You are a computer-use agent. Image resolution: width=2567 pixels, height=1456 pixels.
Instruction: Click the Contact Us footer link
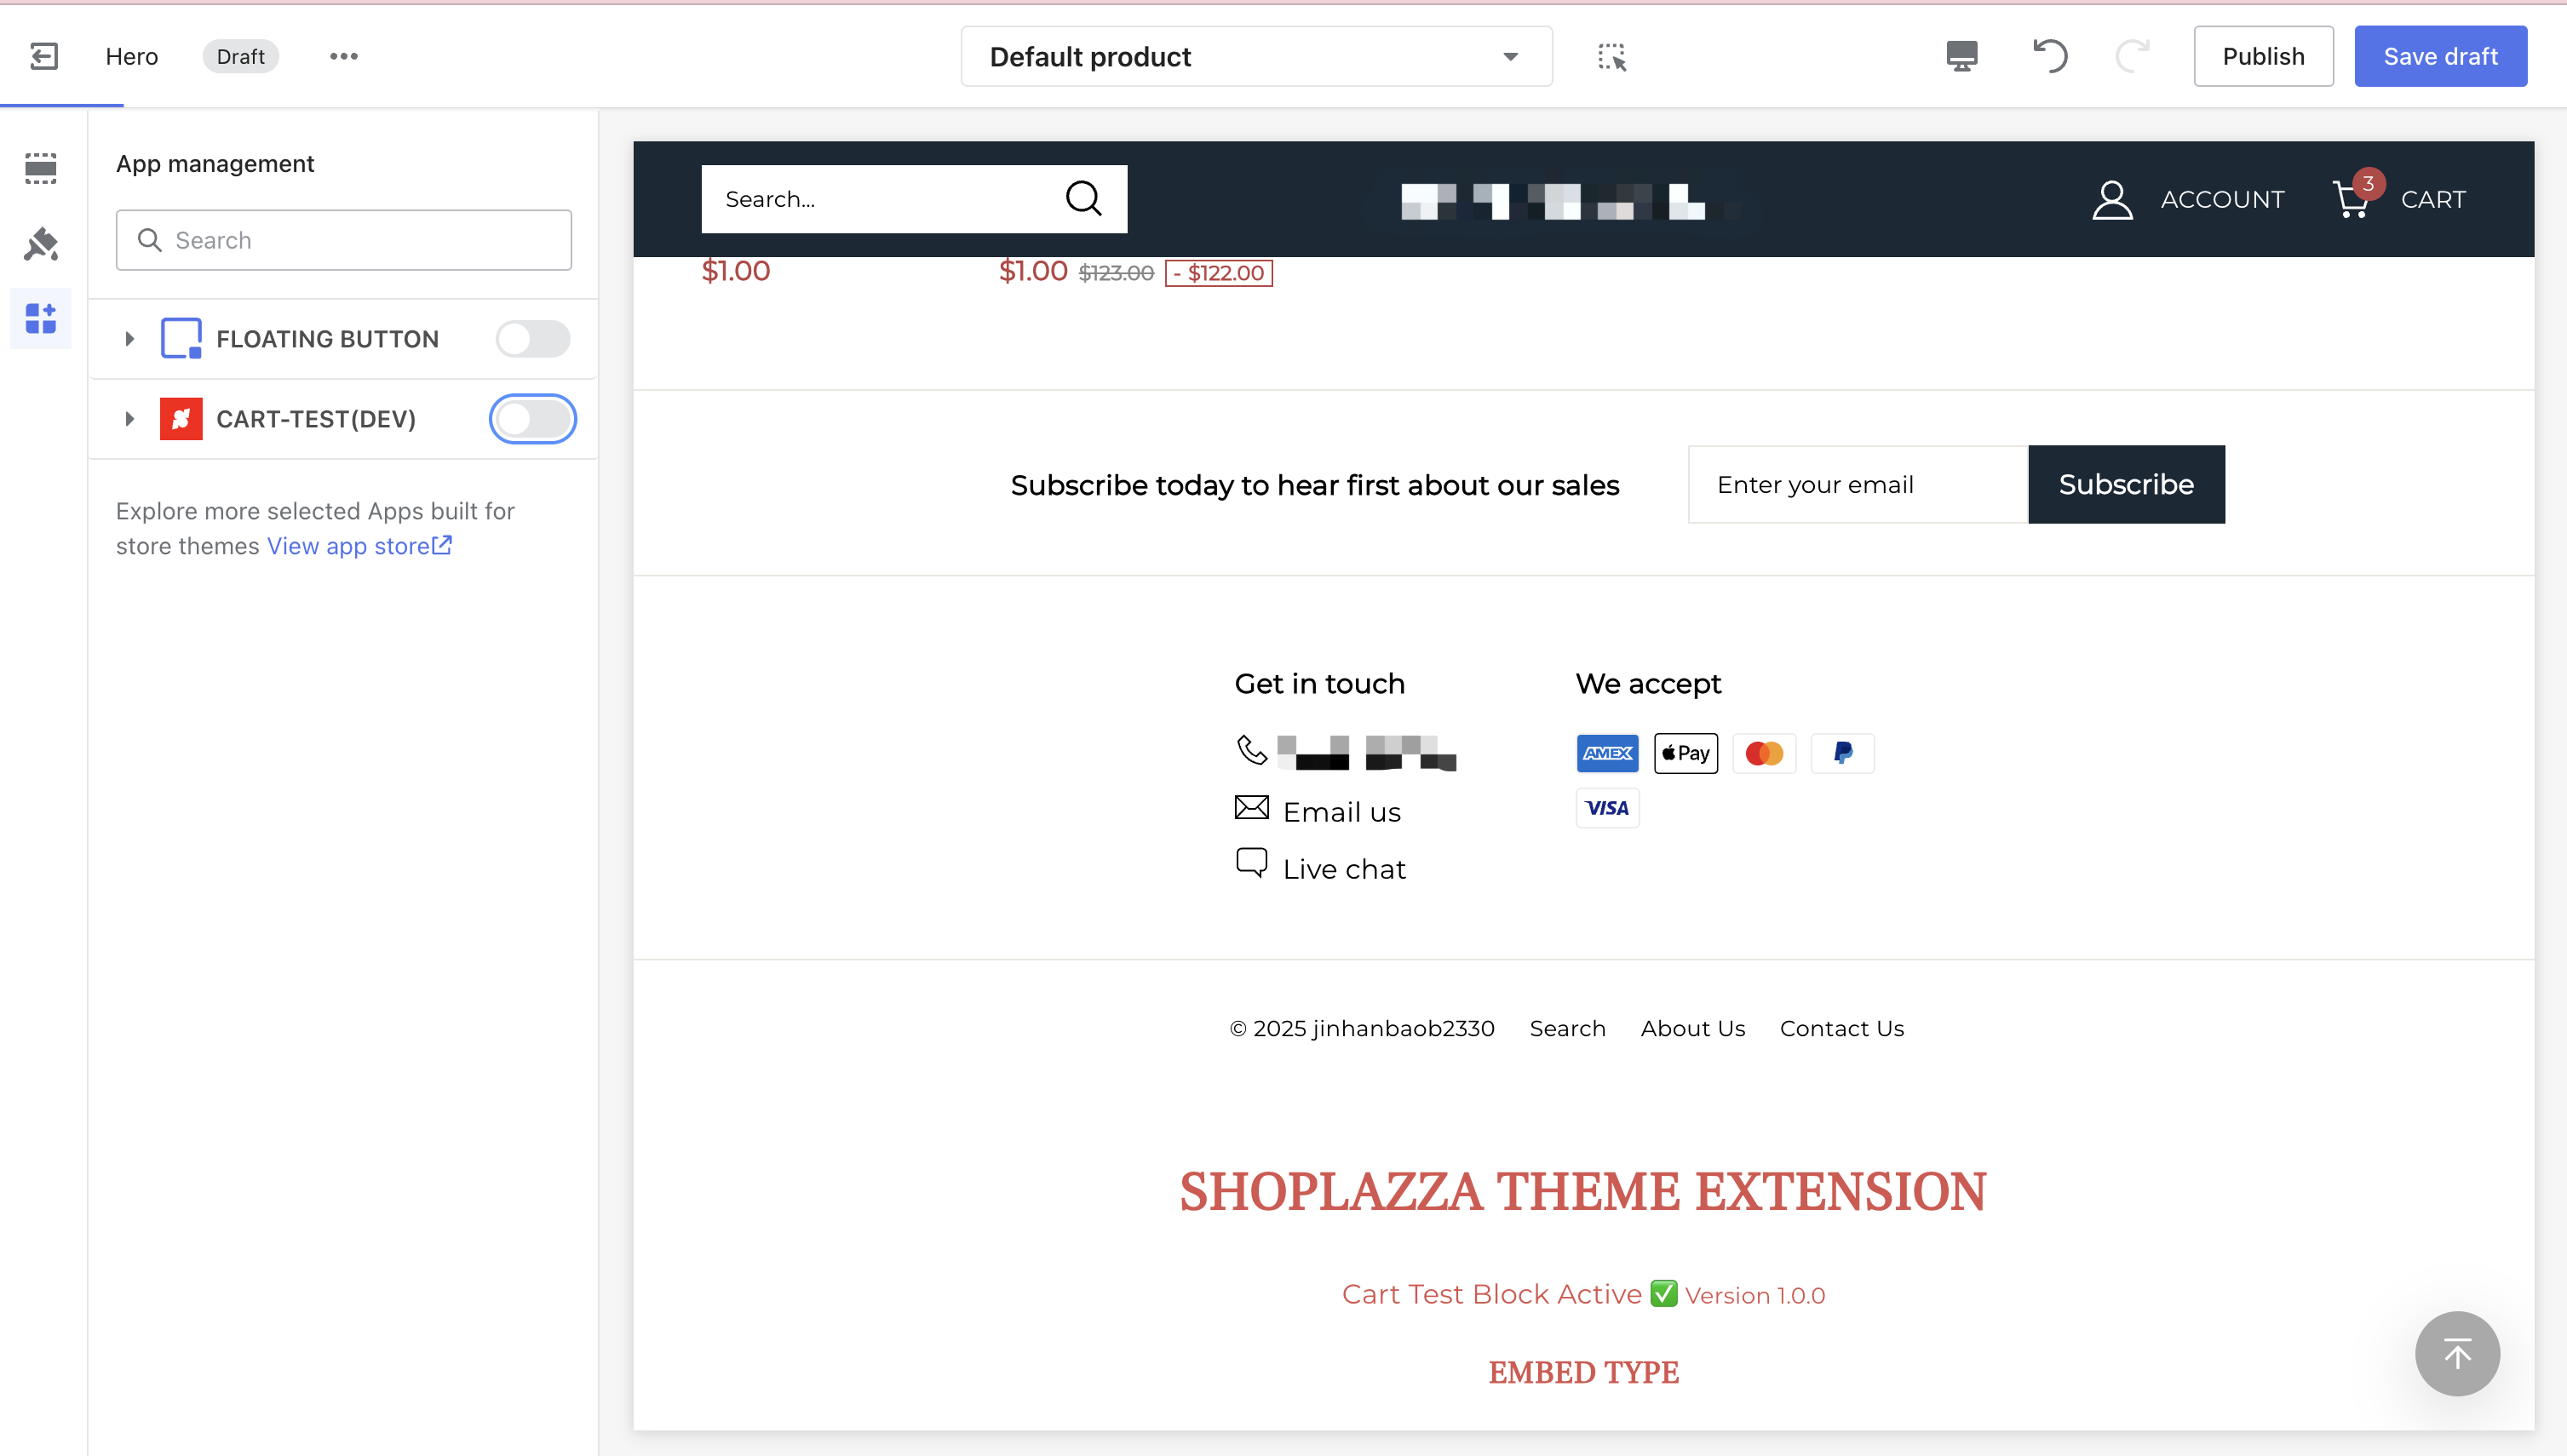[1841, 1028]
